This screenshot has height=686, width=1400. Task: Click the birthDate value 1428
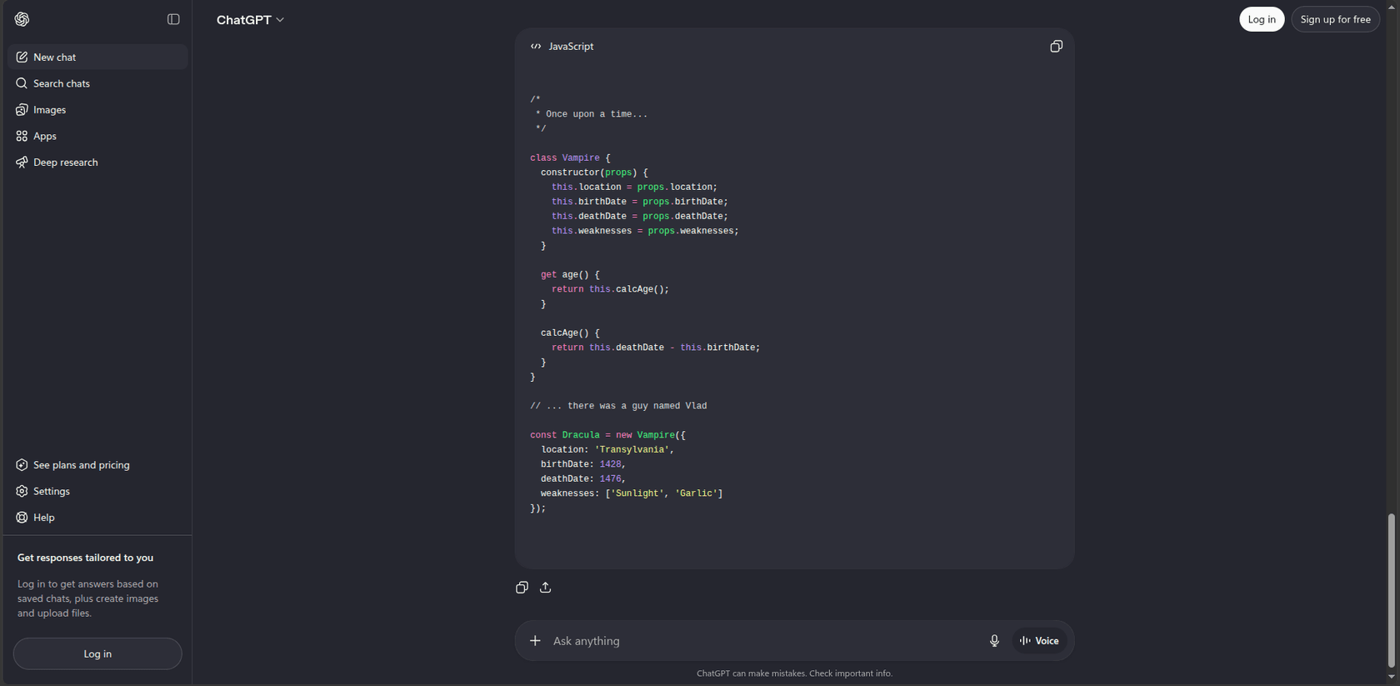point(610,464)
